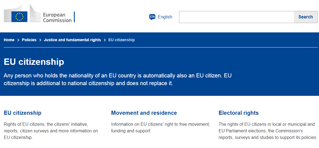Viewport: 319px width, 148px height.
Task: Click the EN language speech bubble icon
Action: click(x=152, y=17)
